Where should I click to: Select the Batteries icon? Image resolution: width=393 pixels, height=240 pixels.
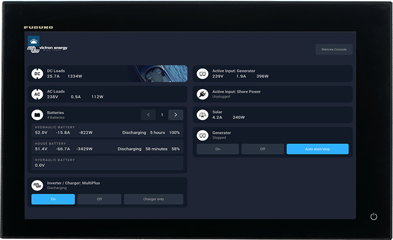pyautogui.click(x=37, y=115)
